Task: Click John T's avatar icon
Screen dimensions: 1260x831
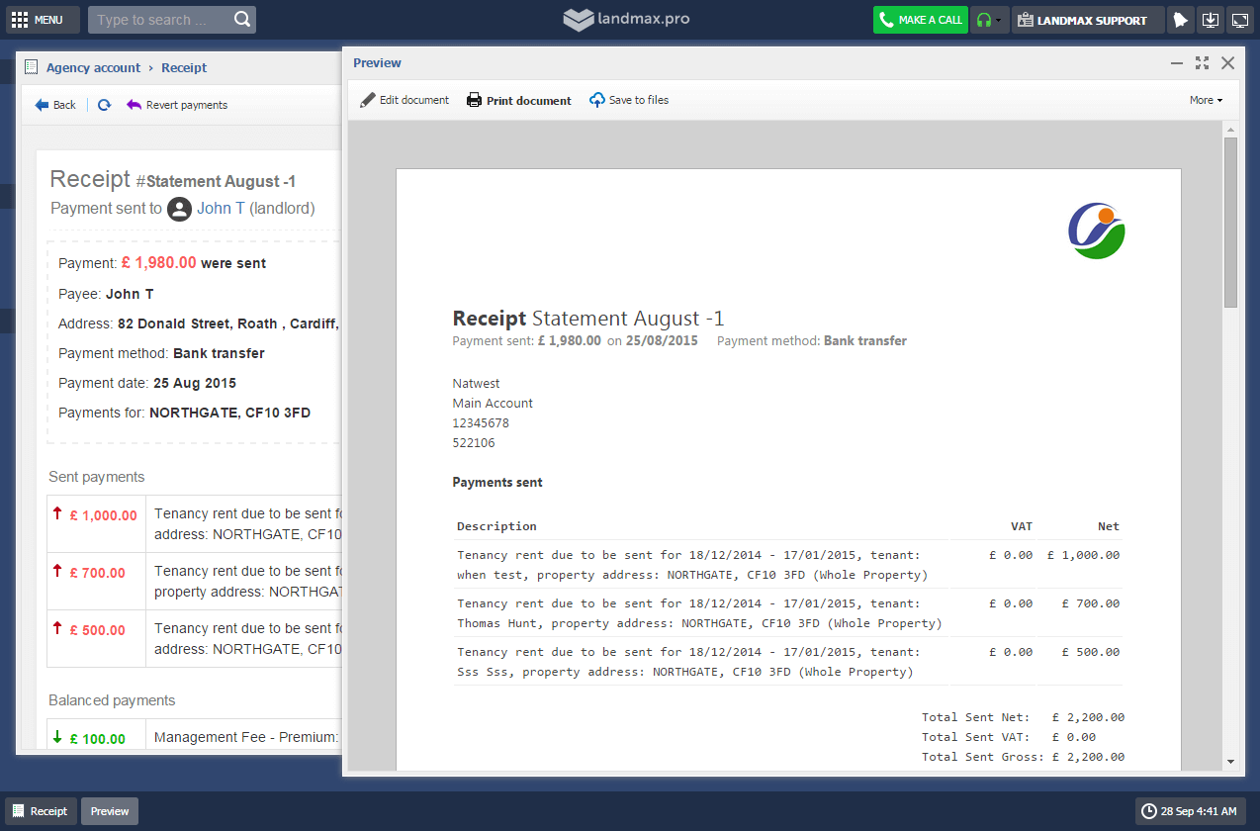Action: click(x=179, y=209)
